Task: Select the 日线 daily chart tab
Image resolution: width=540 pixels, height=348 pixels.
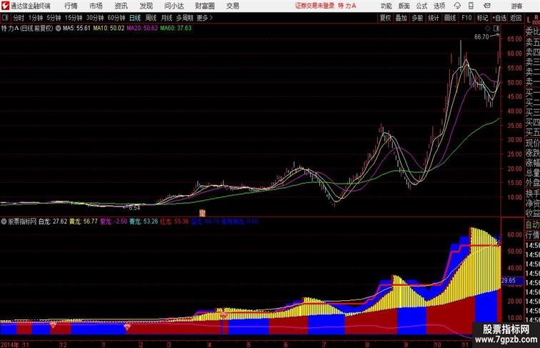Action: [135, 18]
